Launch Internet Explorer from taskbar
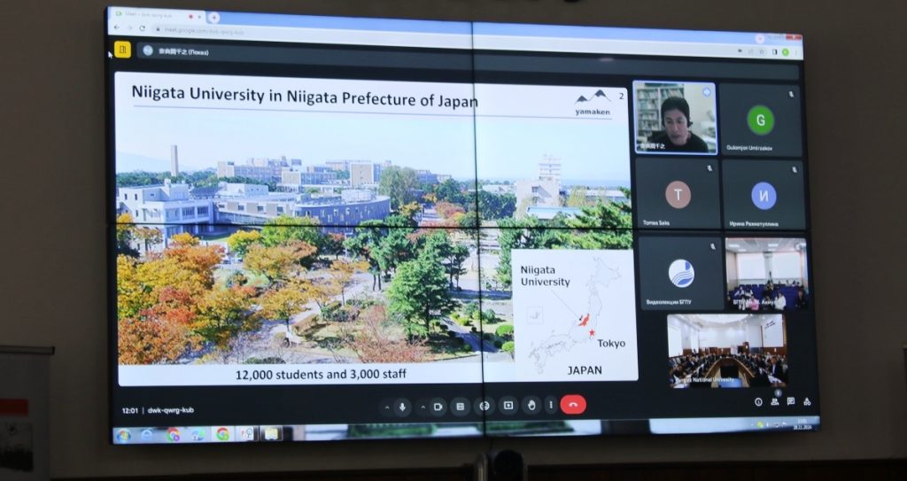 click(148, 435)
